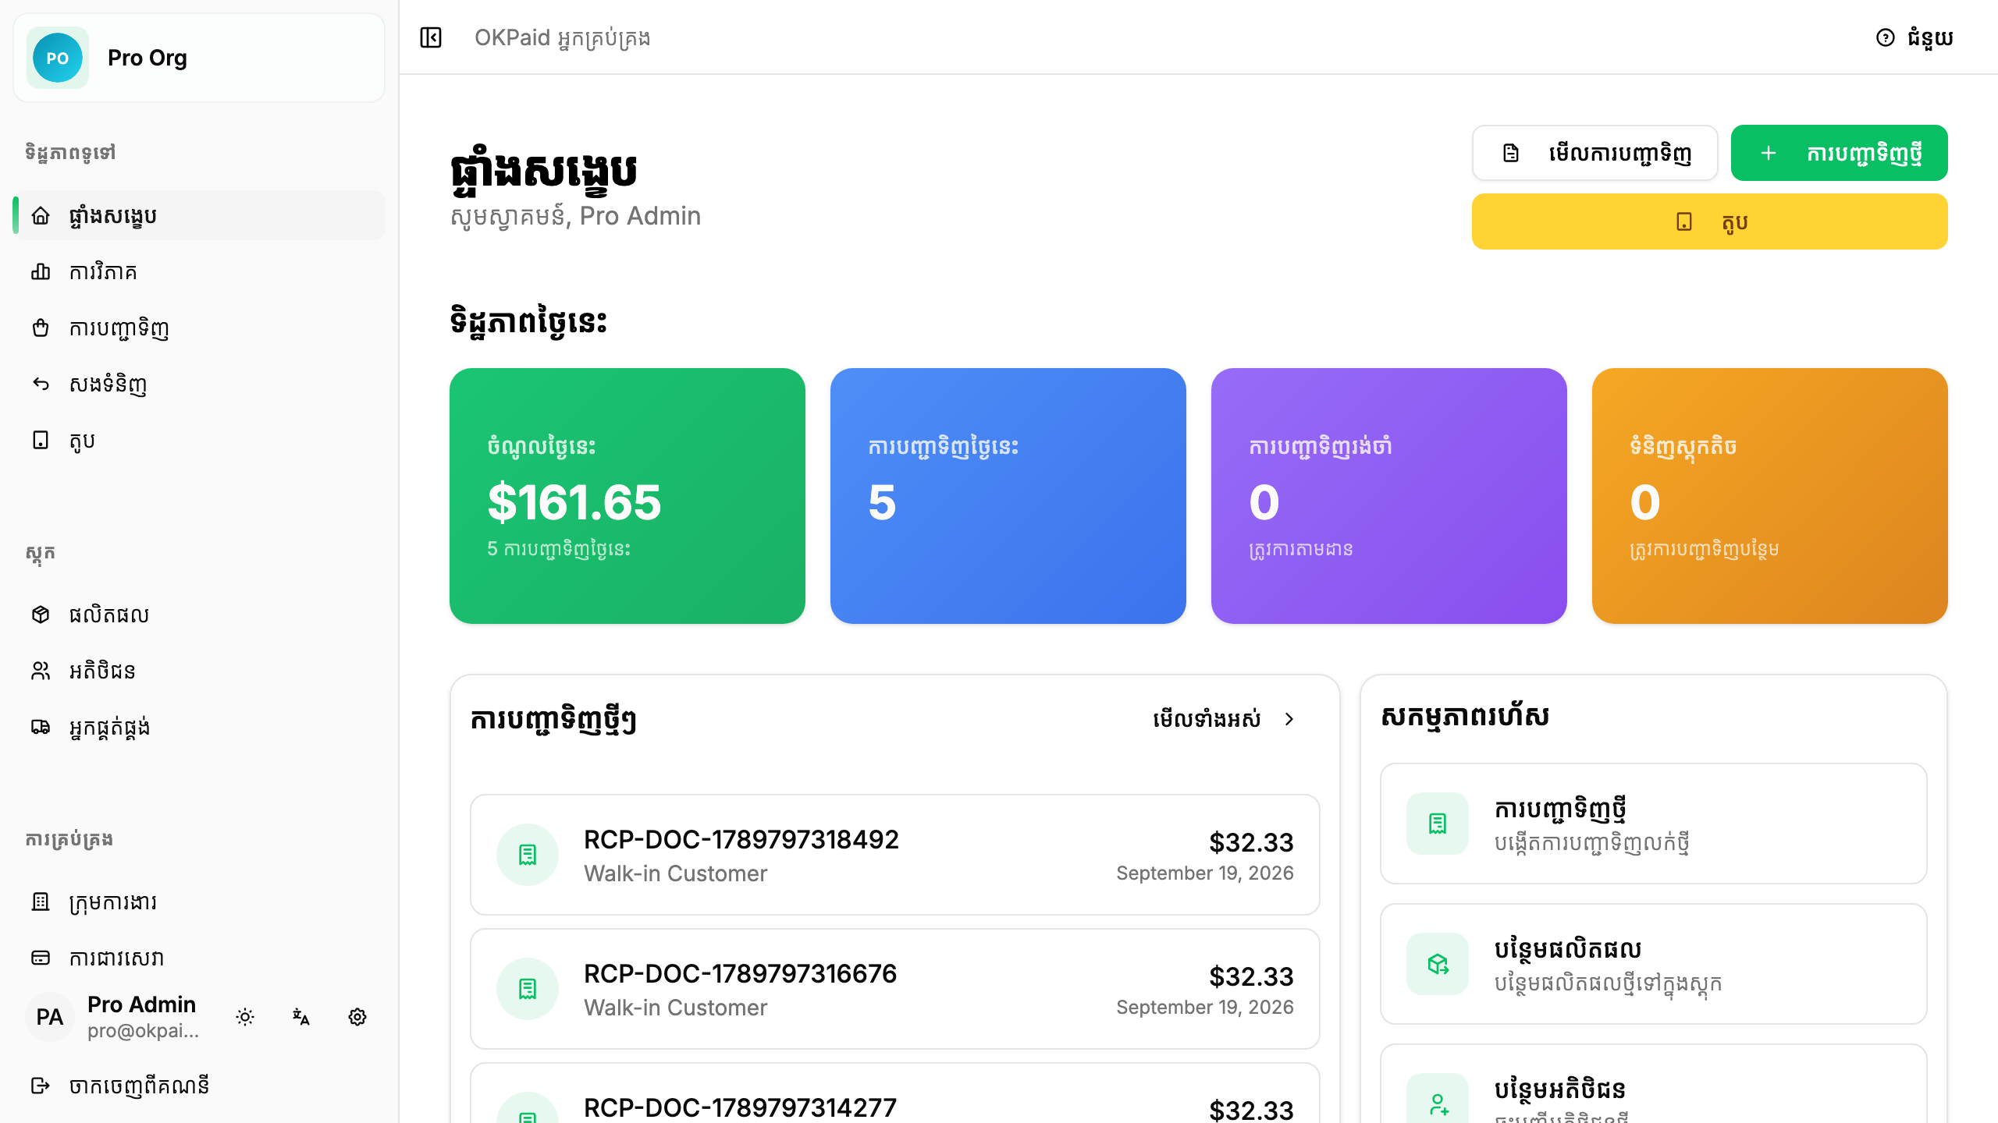The height and width of the screenshot is (1123, 1998).
Task: Click the OKPaid breadcrumb title
Action: [x=562, y=37]
